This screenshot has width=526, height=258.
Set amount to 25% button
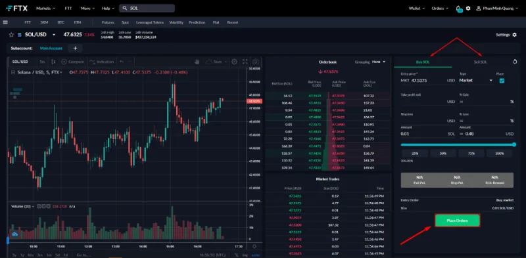[415, 153]
